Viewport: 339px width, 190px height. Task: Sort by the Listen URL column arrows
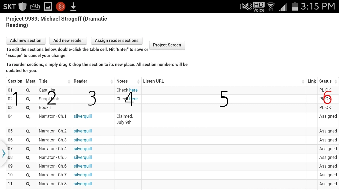pos(303,81)
